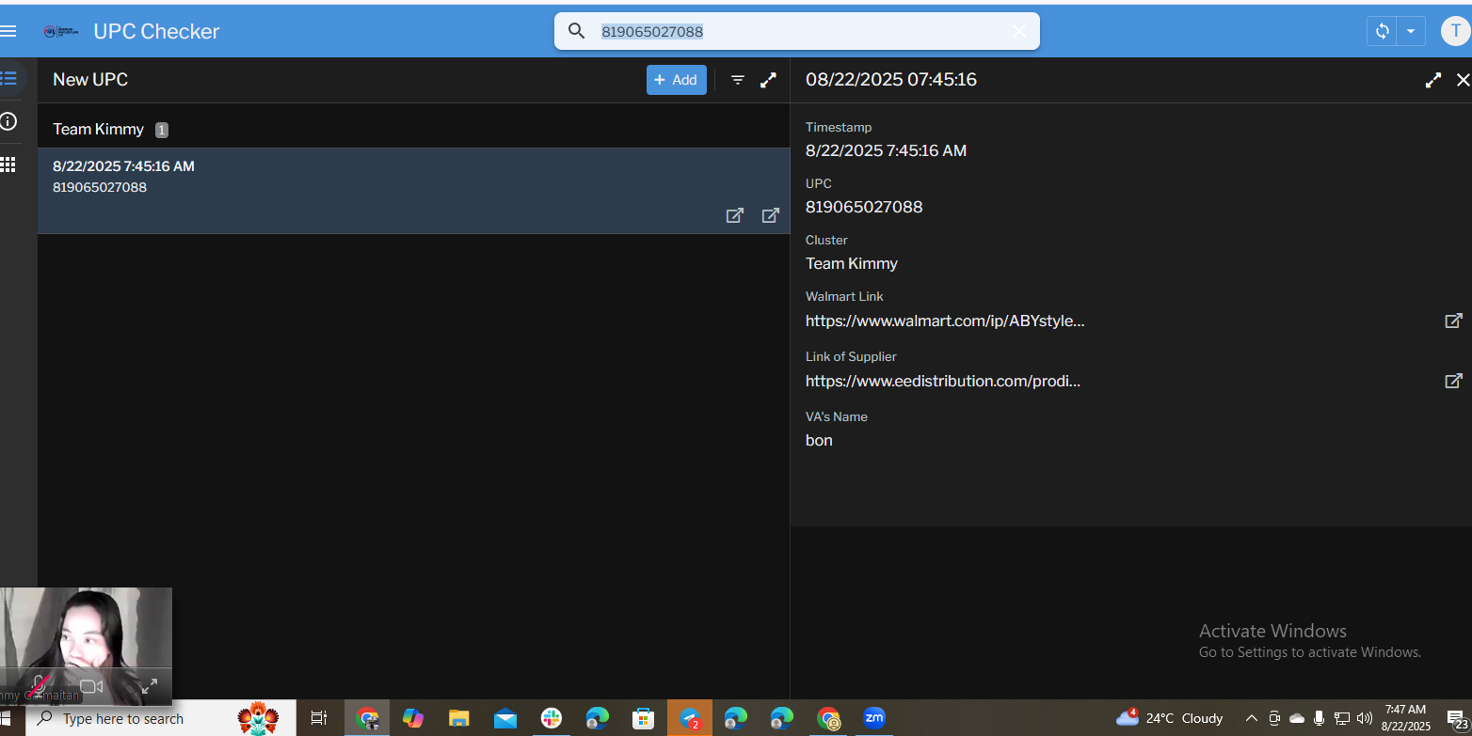Clear the search field text
The image size is (1472, 736).
coord(1018,31)
